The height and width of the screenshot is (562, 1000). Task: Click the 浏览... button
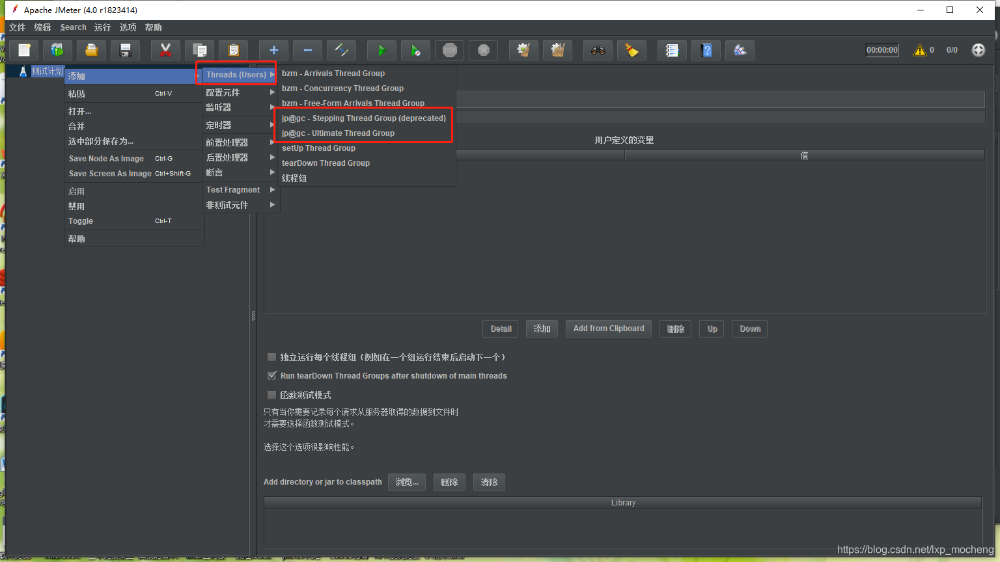(x=407, y=482)
